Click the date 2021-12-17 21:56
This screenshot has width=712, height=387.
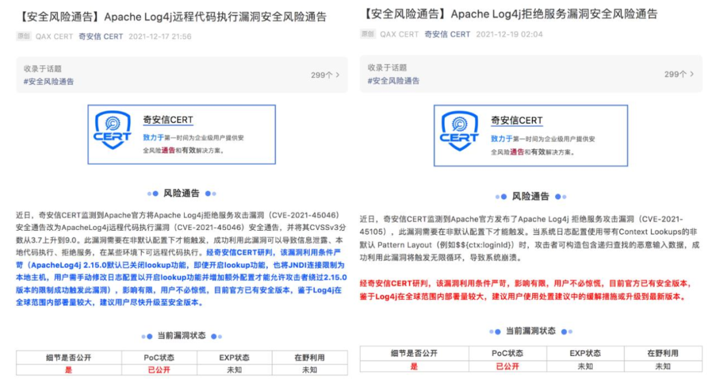click(x=160, y=36)
